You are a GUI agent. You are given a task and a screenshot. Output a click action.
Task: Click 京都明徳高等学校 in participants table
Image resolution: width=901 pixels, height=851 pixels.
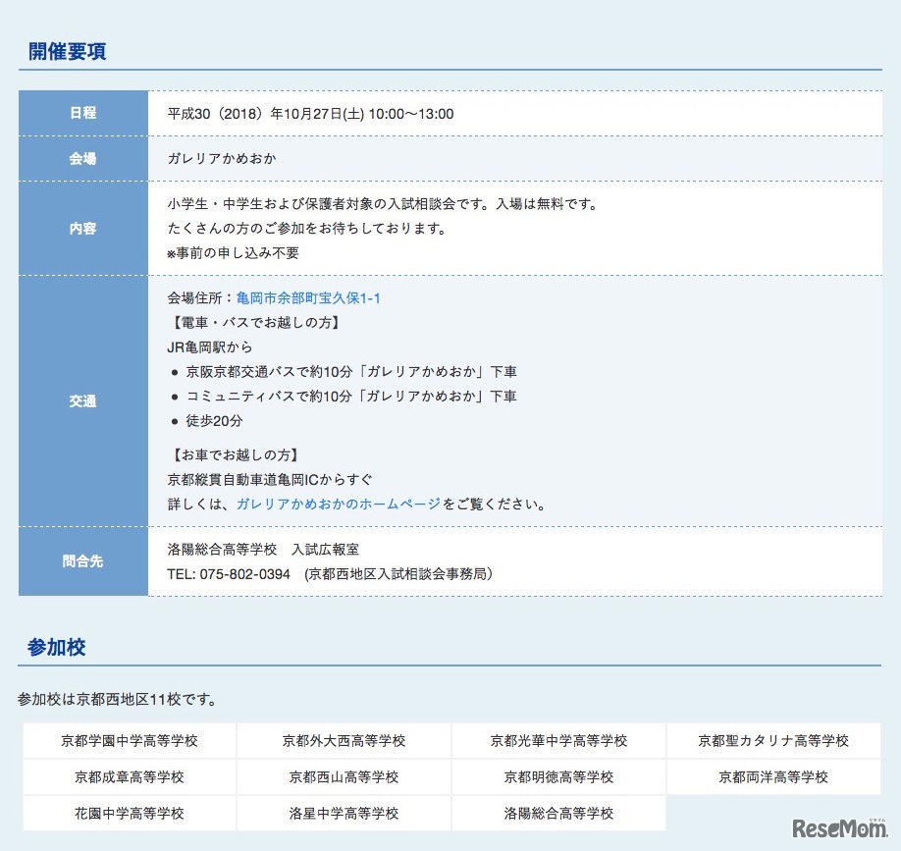(558, 776)
